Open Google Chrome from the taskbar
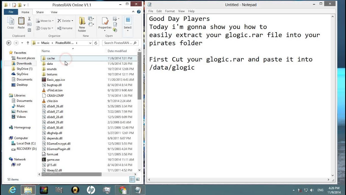The image size is (346, 195). [x=122, y=190]
